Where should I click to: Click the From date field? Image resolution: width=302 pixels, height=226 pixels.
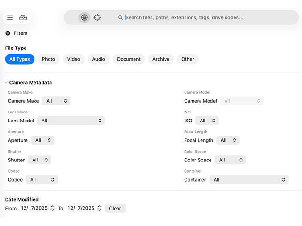point(34,208)
